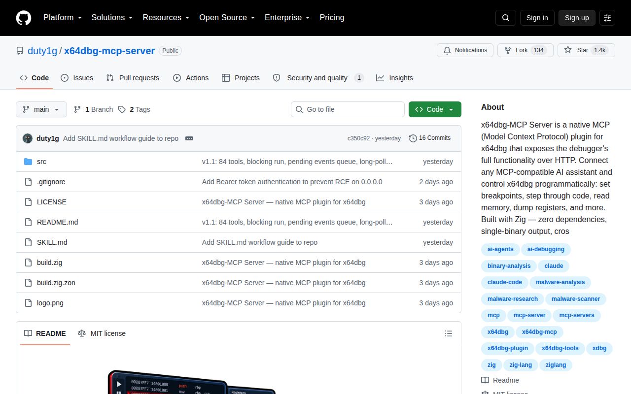
Task: Click the file icon beside .gitignore
Action: [x=28, y=182]
